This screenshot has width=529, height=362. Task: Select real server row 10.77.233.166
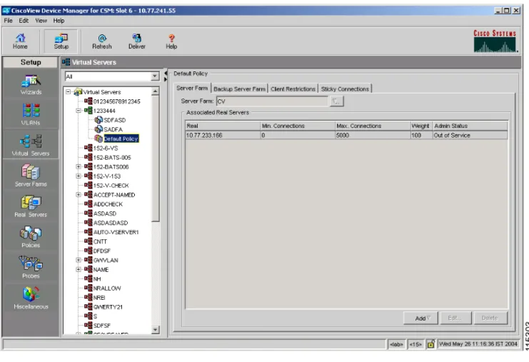346,135
